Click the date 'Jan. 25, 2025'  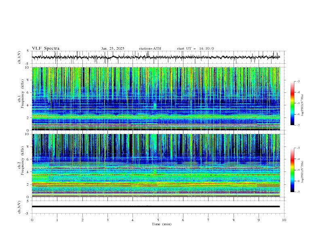coord(113,48)
